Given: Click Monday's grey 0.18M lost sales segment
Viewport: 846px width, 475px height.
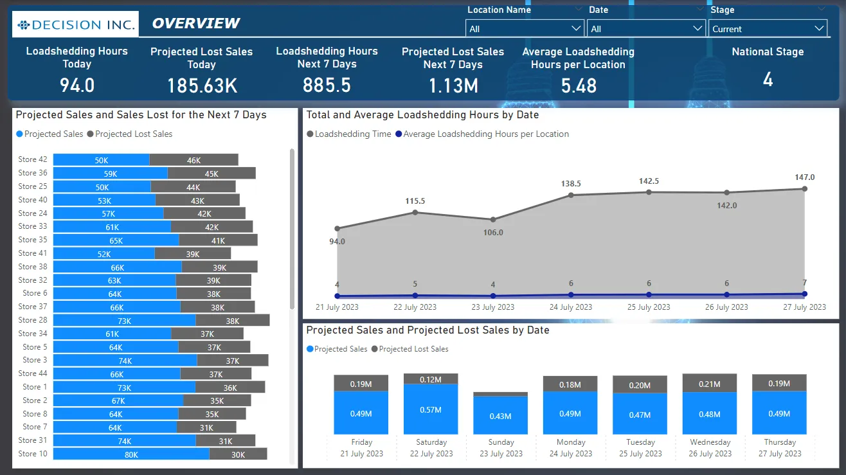Looking at the screenshot, I should point(570,384).
